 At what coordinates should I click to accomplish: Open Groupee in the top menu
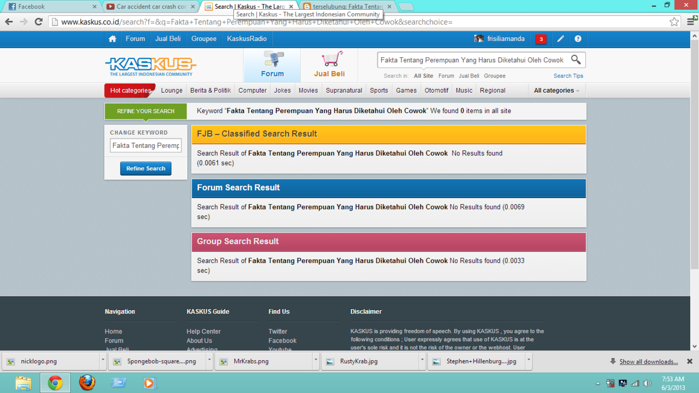[x=204, y=39]
